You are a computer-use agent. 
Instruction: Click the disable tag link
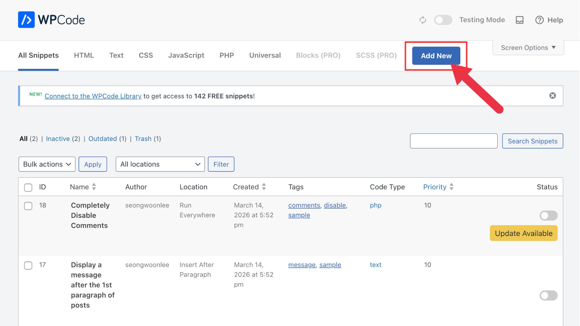[x=335, y=205]
